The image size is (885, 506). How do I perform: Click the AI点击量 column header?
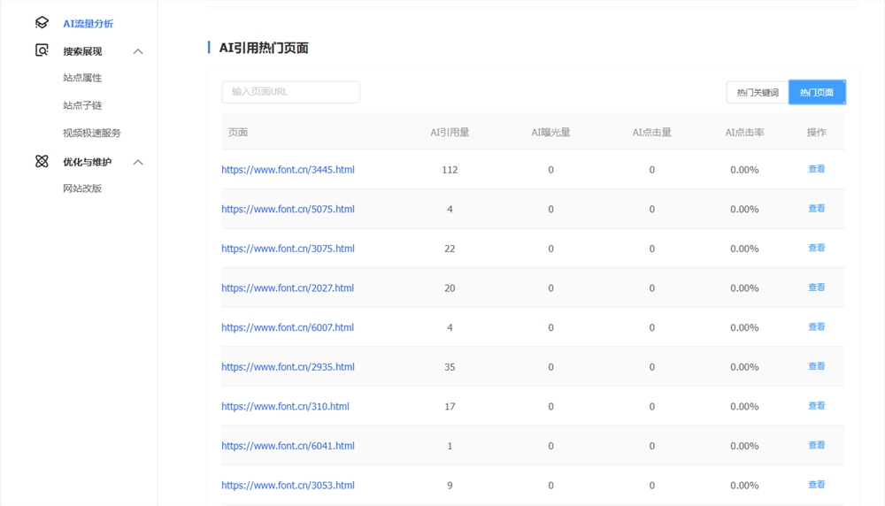point(652,133)
